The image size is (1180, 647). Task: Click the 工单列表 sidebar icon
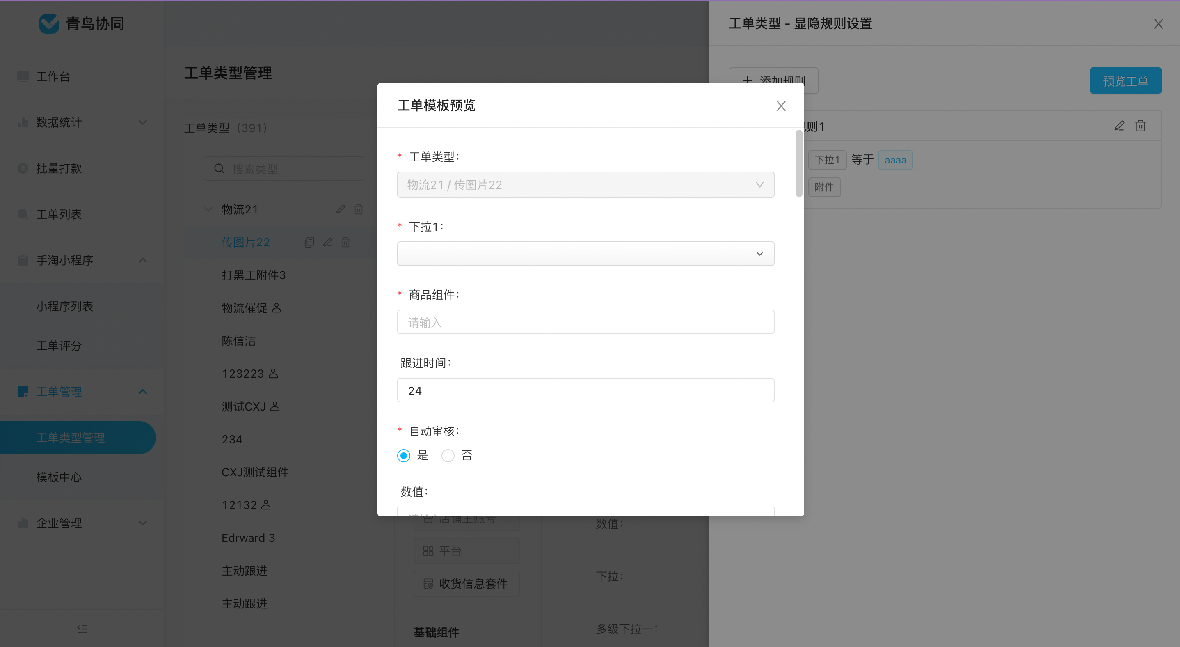23,214
